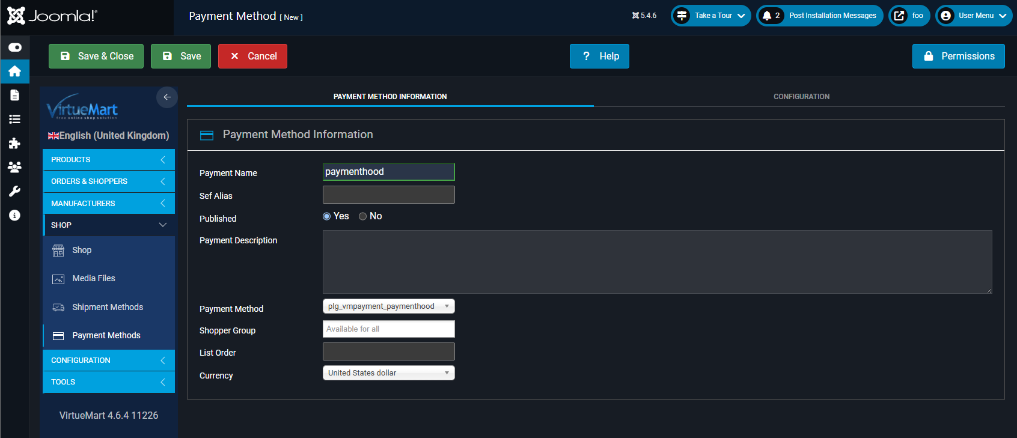Cancel editing the payment method
This screenshot has height=438, width=1017.
pos(252,56)
